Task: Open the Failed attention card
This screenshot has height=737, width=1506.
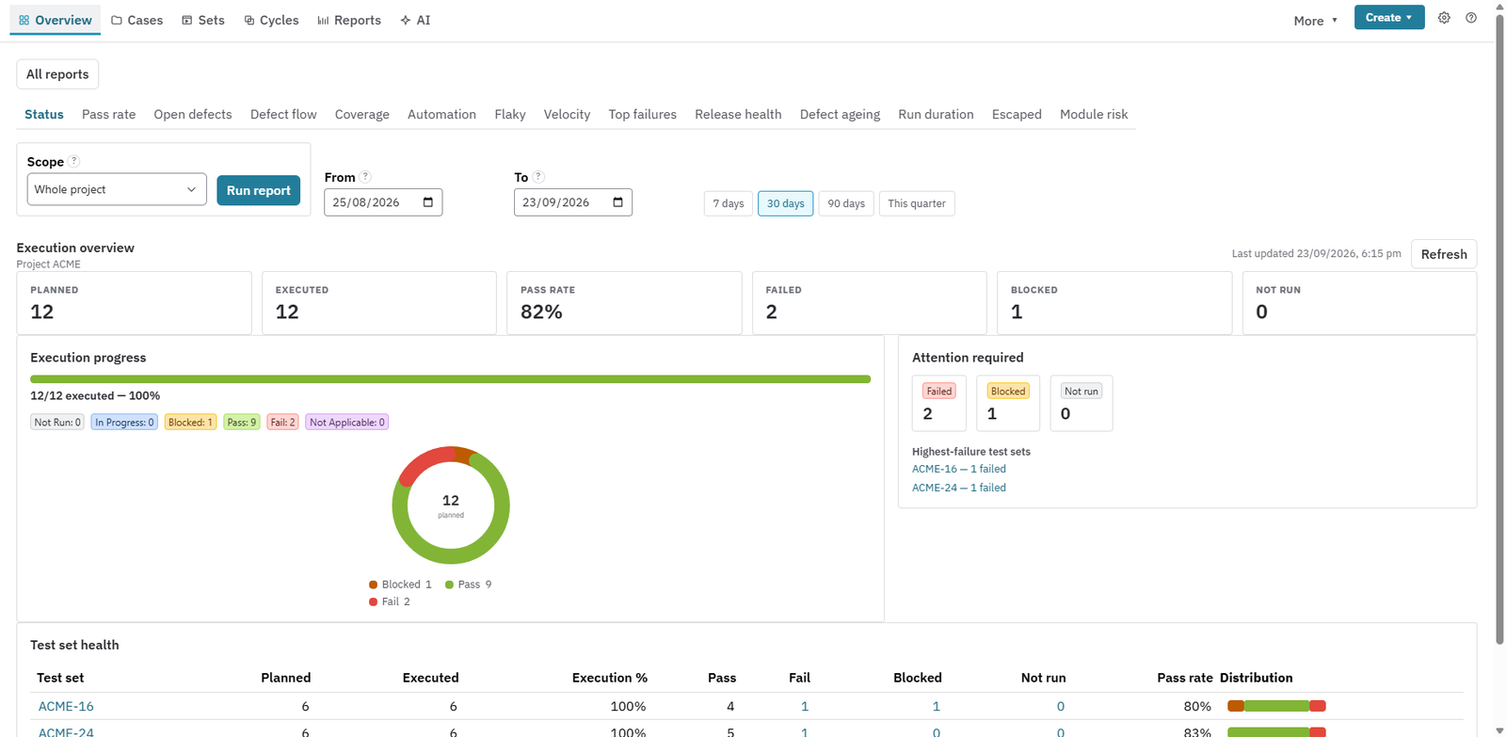Action: point(939,403)
